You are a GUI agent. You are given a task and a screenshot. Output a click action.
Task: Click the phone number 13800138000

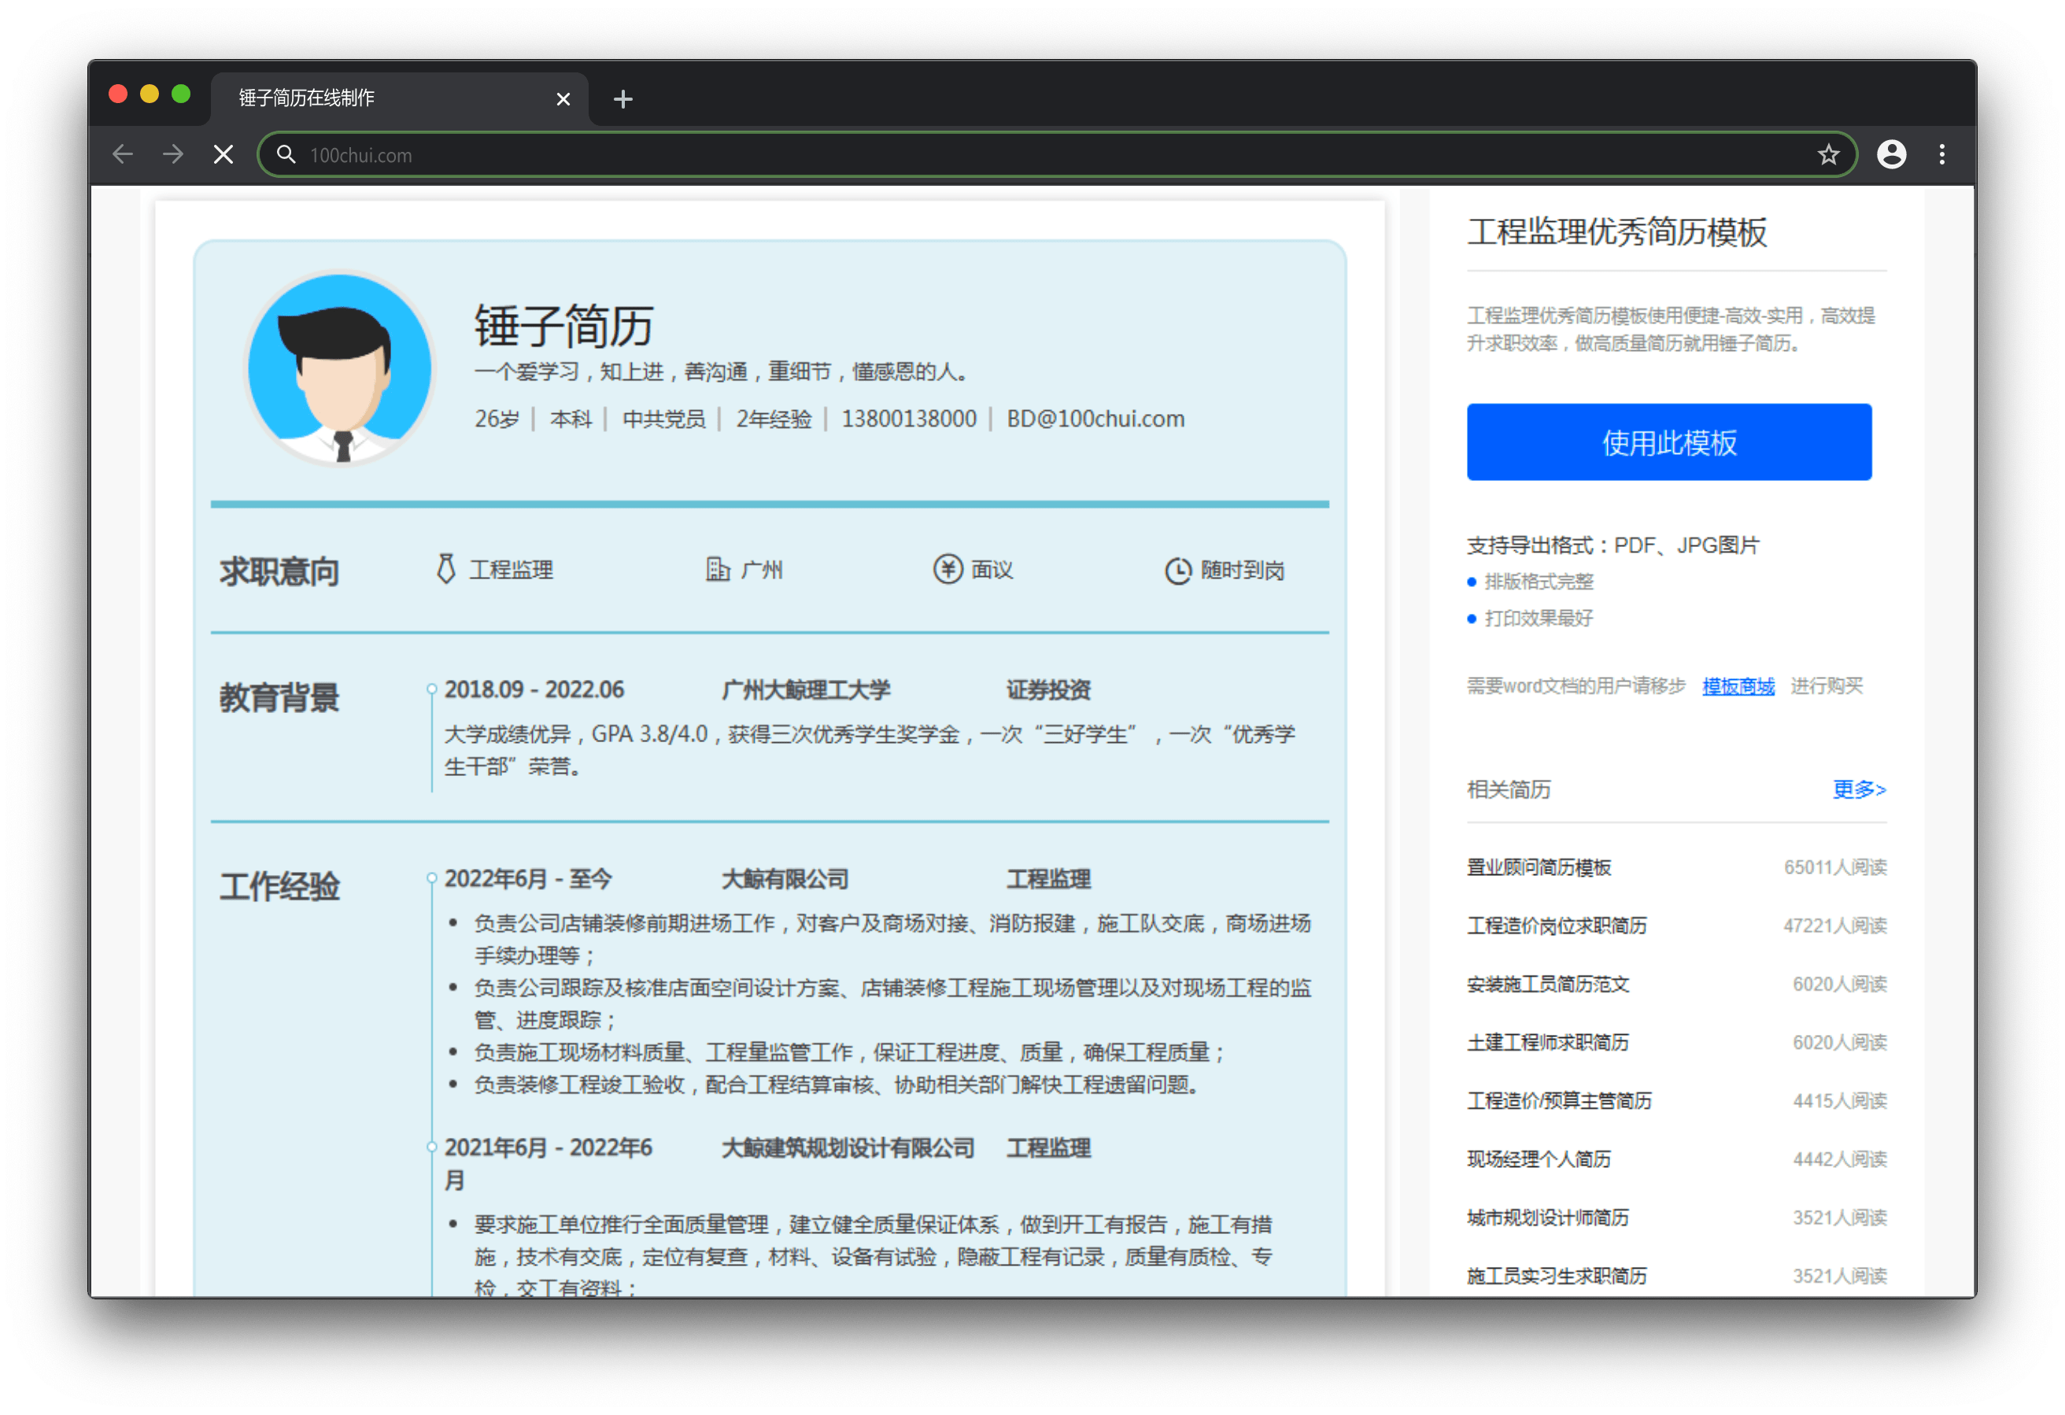(908, 419)
